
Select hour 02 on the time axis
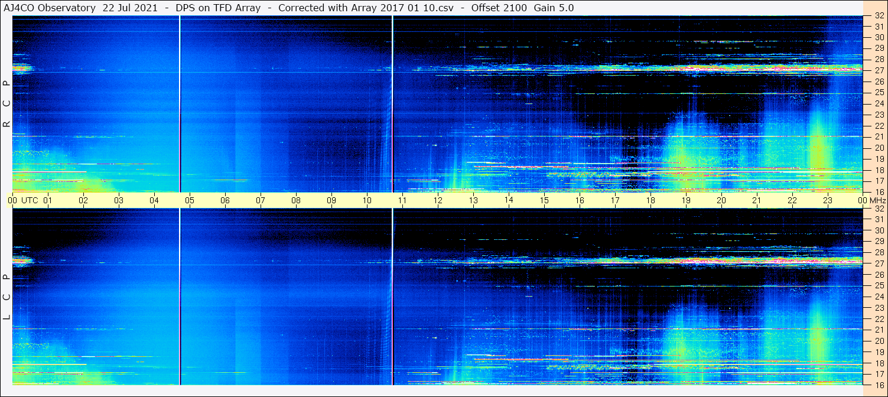tap(83, 200)
